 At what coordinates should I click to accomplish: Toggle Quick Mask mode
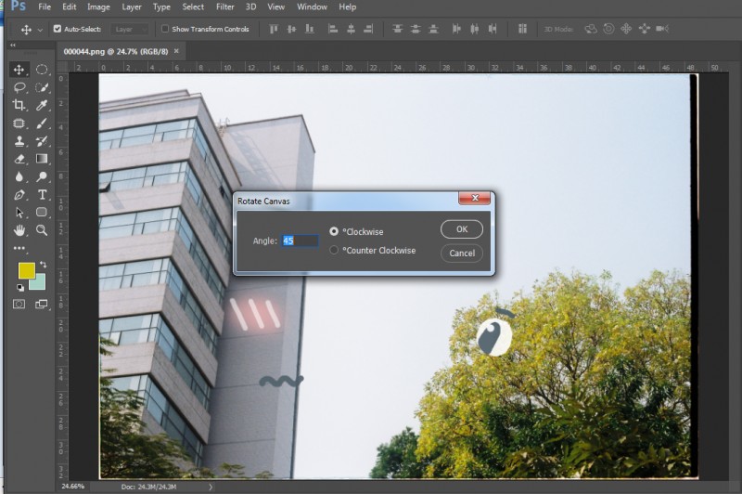19,304
